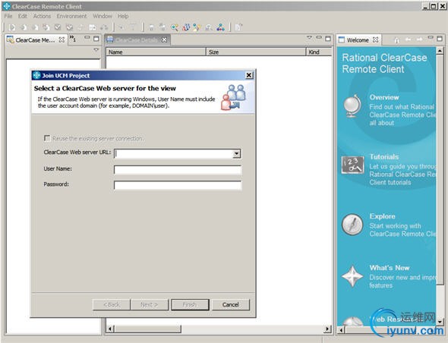
Task: Click the search magnifier toolbar icon with cyan lens
Action: (x=175, y=27)
